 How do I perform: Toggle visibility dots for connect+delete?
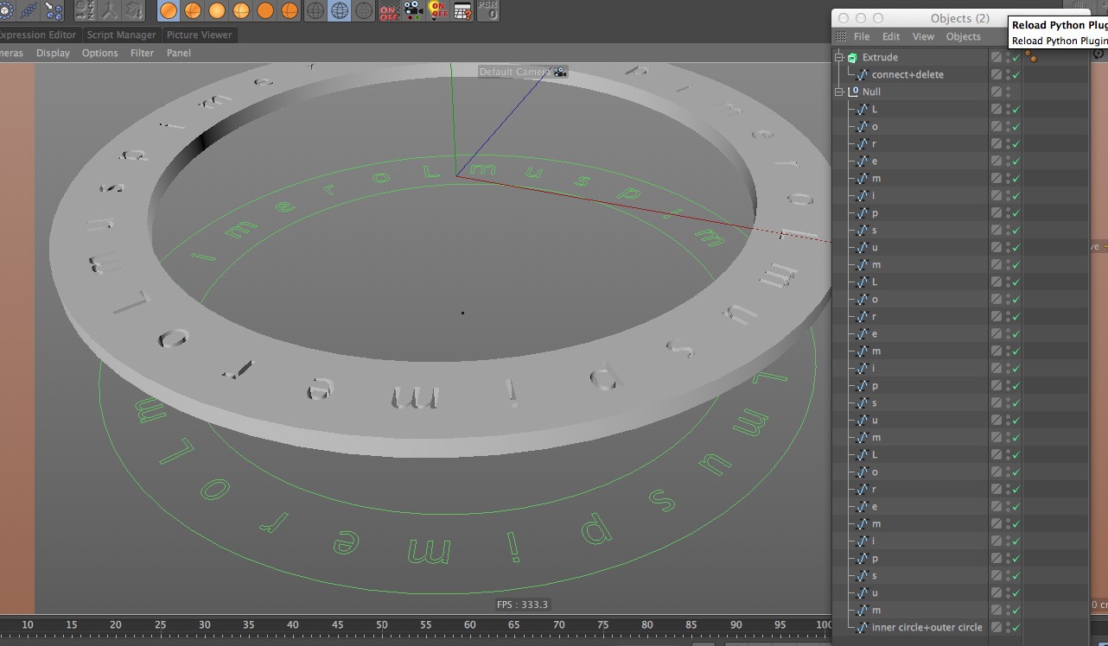(x=1008, y=74)
